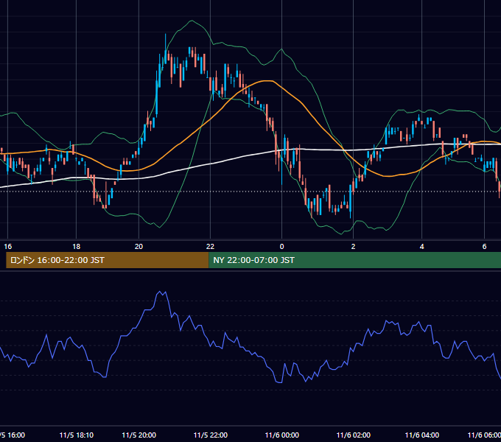Click the 20 hour label on price chart axis

tap(139, 247)
